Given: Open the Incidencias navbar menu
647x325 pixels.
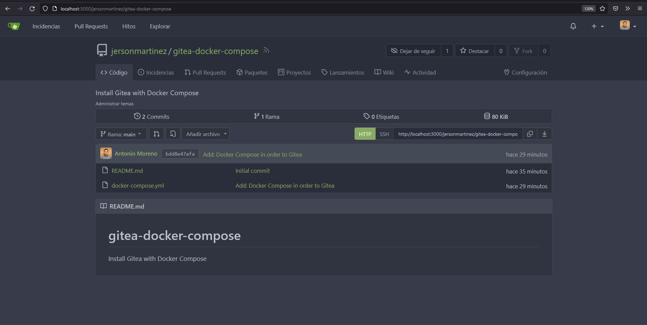Looking at the screenshot, I should [x=46, y=26].
